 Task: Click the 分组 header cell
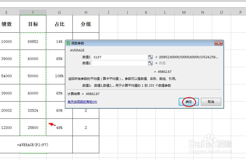pyautogui.click(x=86, y=24)
